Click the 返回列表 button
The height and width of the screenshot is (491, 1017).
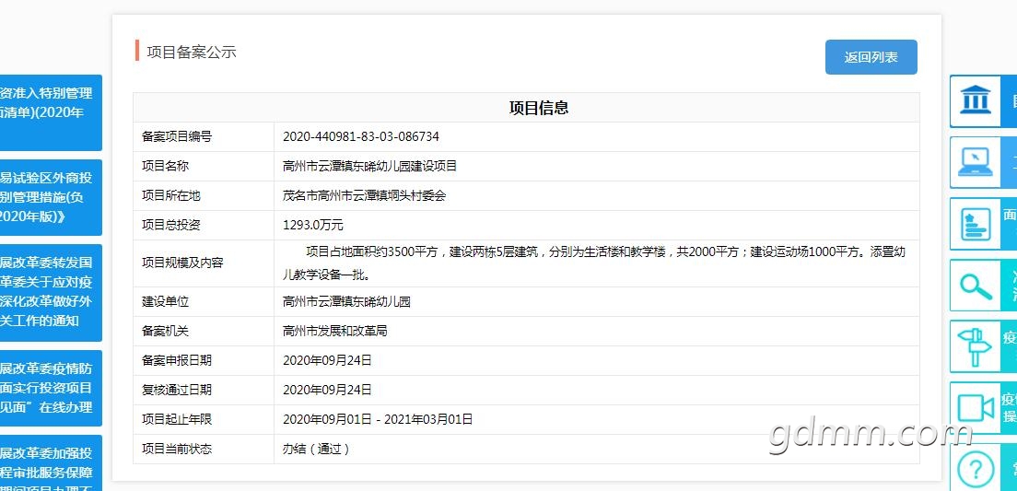(x=871, y=57)
